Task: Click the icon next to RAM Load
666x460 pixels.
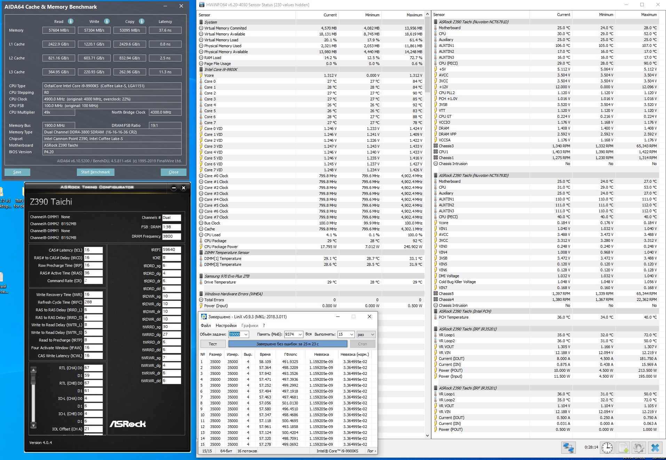Action: click(201, 58)
